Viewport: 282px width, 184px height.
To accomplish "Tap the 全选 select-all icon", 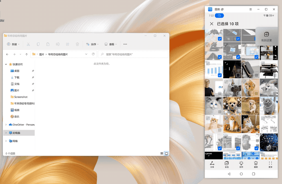I will coord(227,164).
